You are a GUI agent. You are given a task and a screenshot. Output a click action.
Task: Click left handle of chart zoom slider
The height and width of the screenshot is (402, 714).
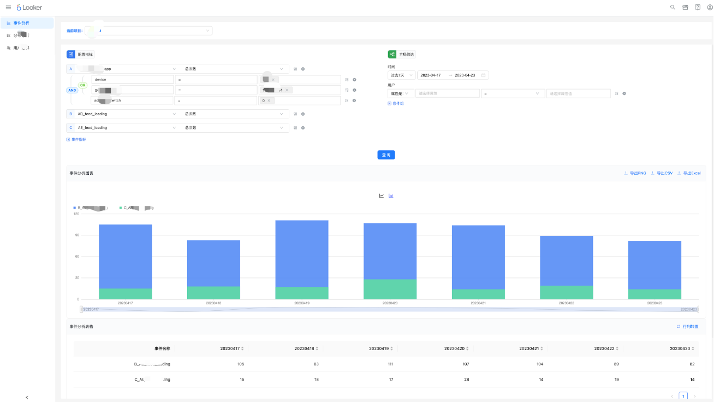(81, 309)
